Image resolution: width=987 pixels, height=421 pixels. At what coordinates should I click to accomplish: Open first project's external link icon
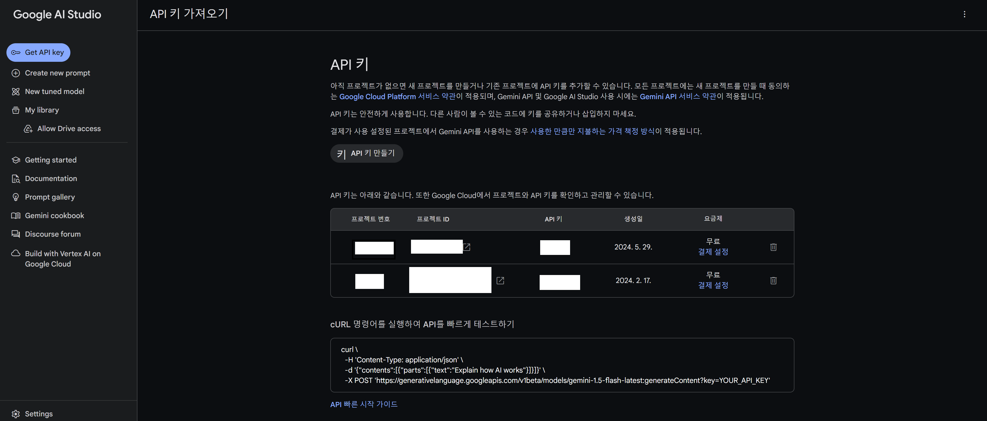click(466, 247)
